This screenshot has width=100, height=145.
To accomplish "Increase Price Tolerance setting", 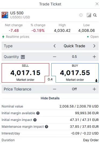I will coord(94,89).
